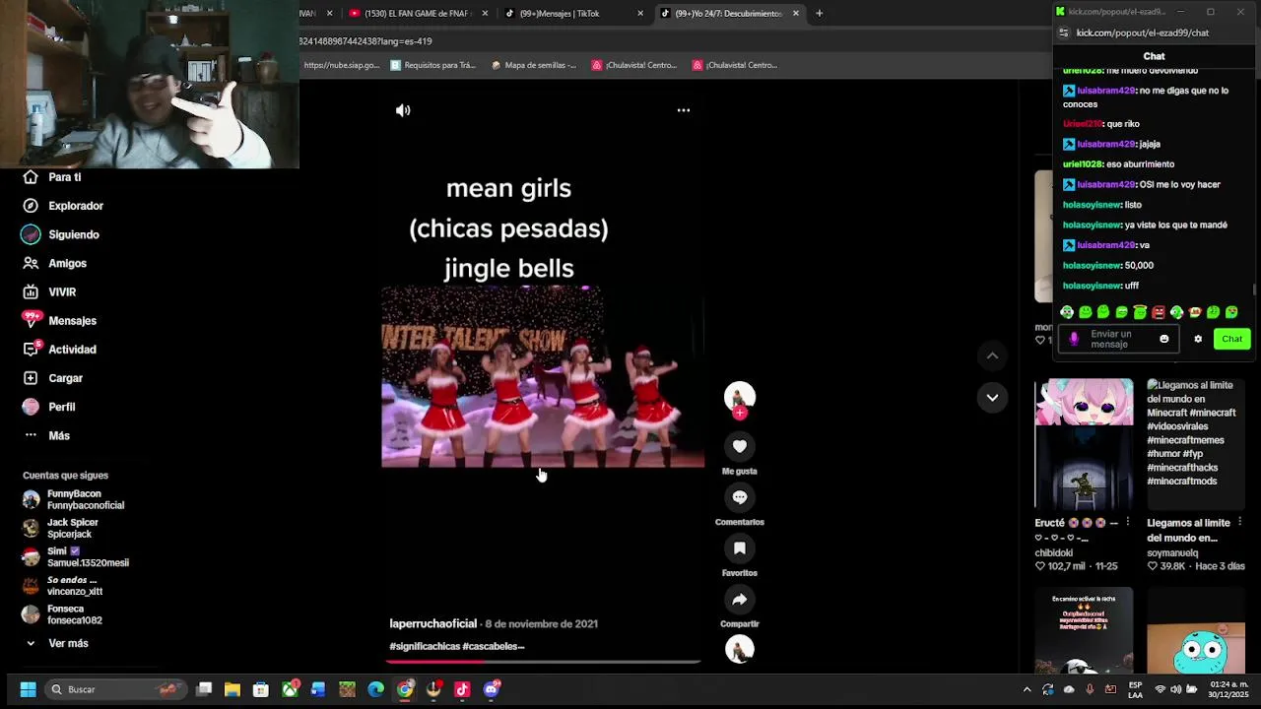Open Actividad notifications
This screenshot has height=709, width=1261.
click(72, 350)
